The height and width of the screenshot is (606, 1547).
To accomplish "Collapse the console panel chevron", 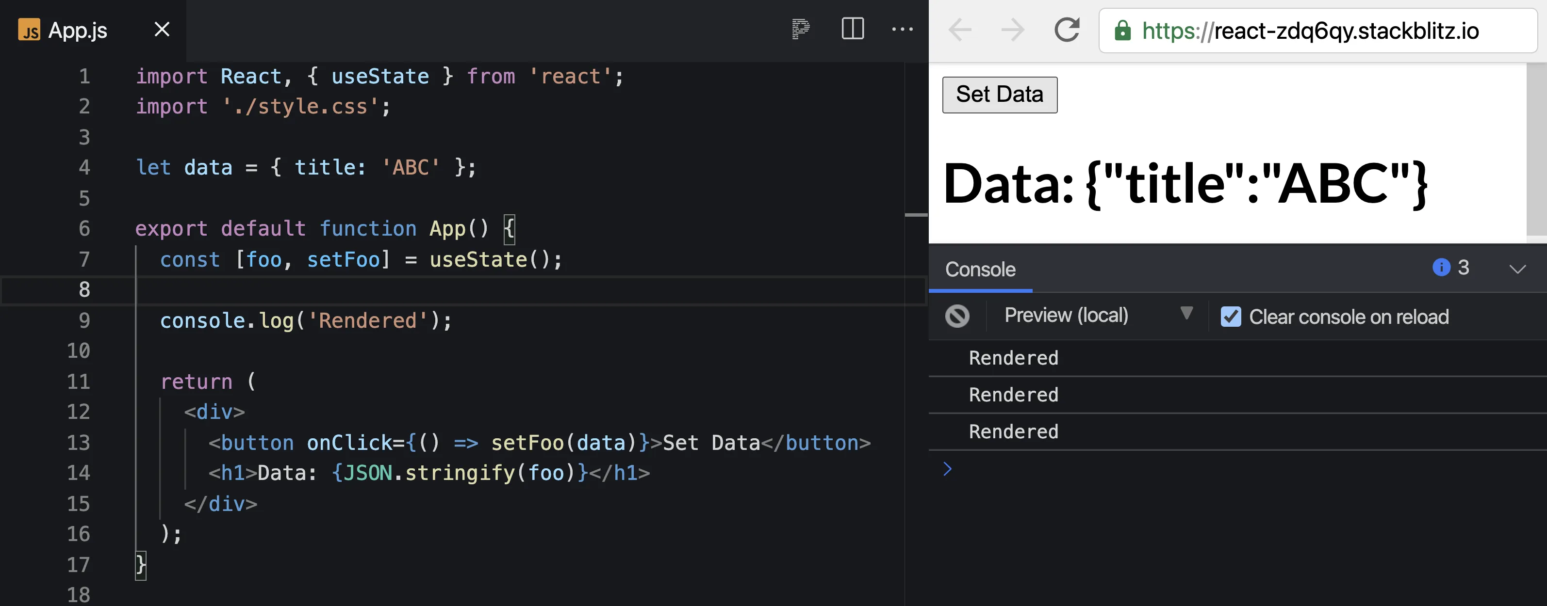I will click(1517, 269).
